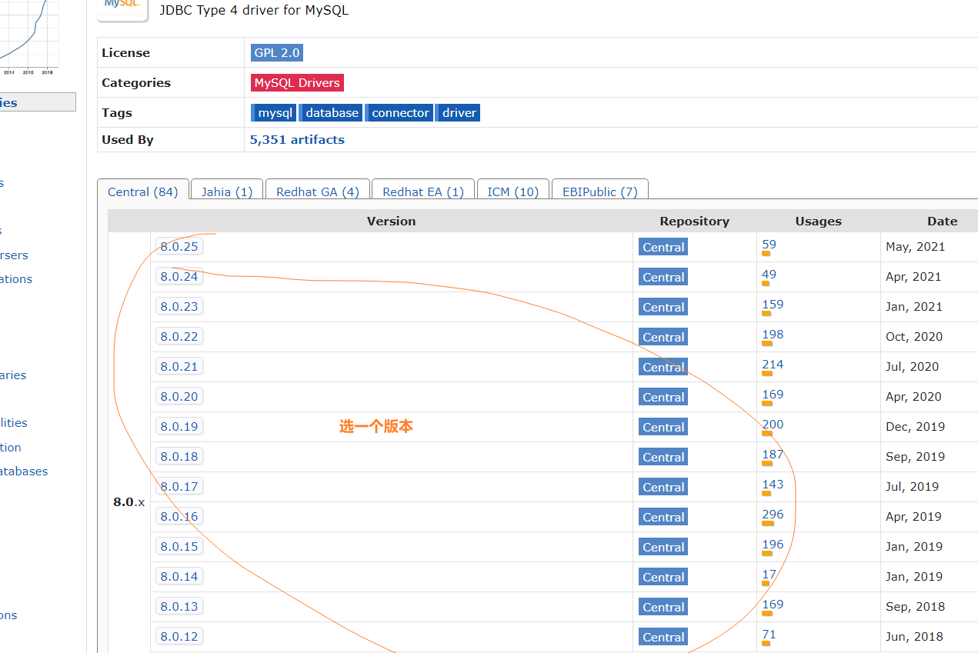Select the connector tag
Image resolution: width=978 pixels, height=653 pixels.
coord(399,113)
